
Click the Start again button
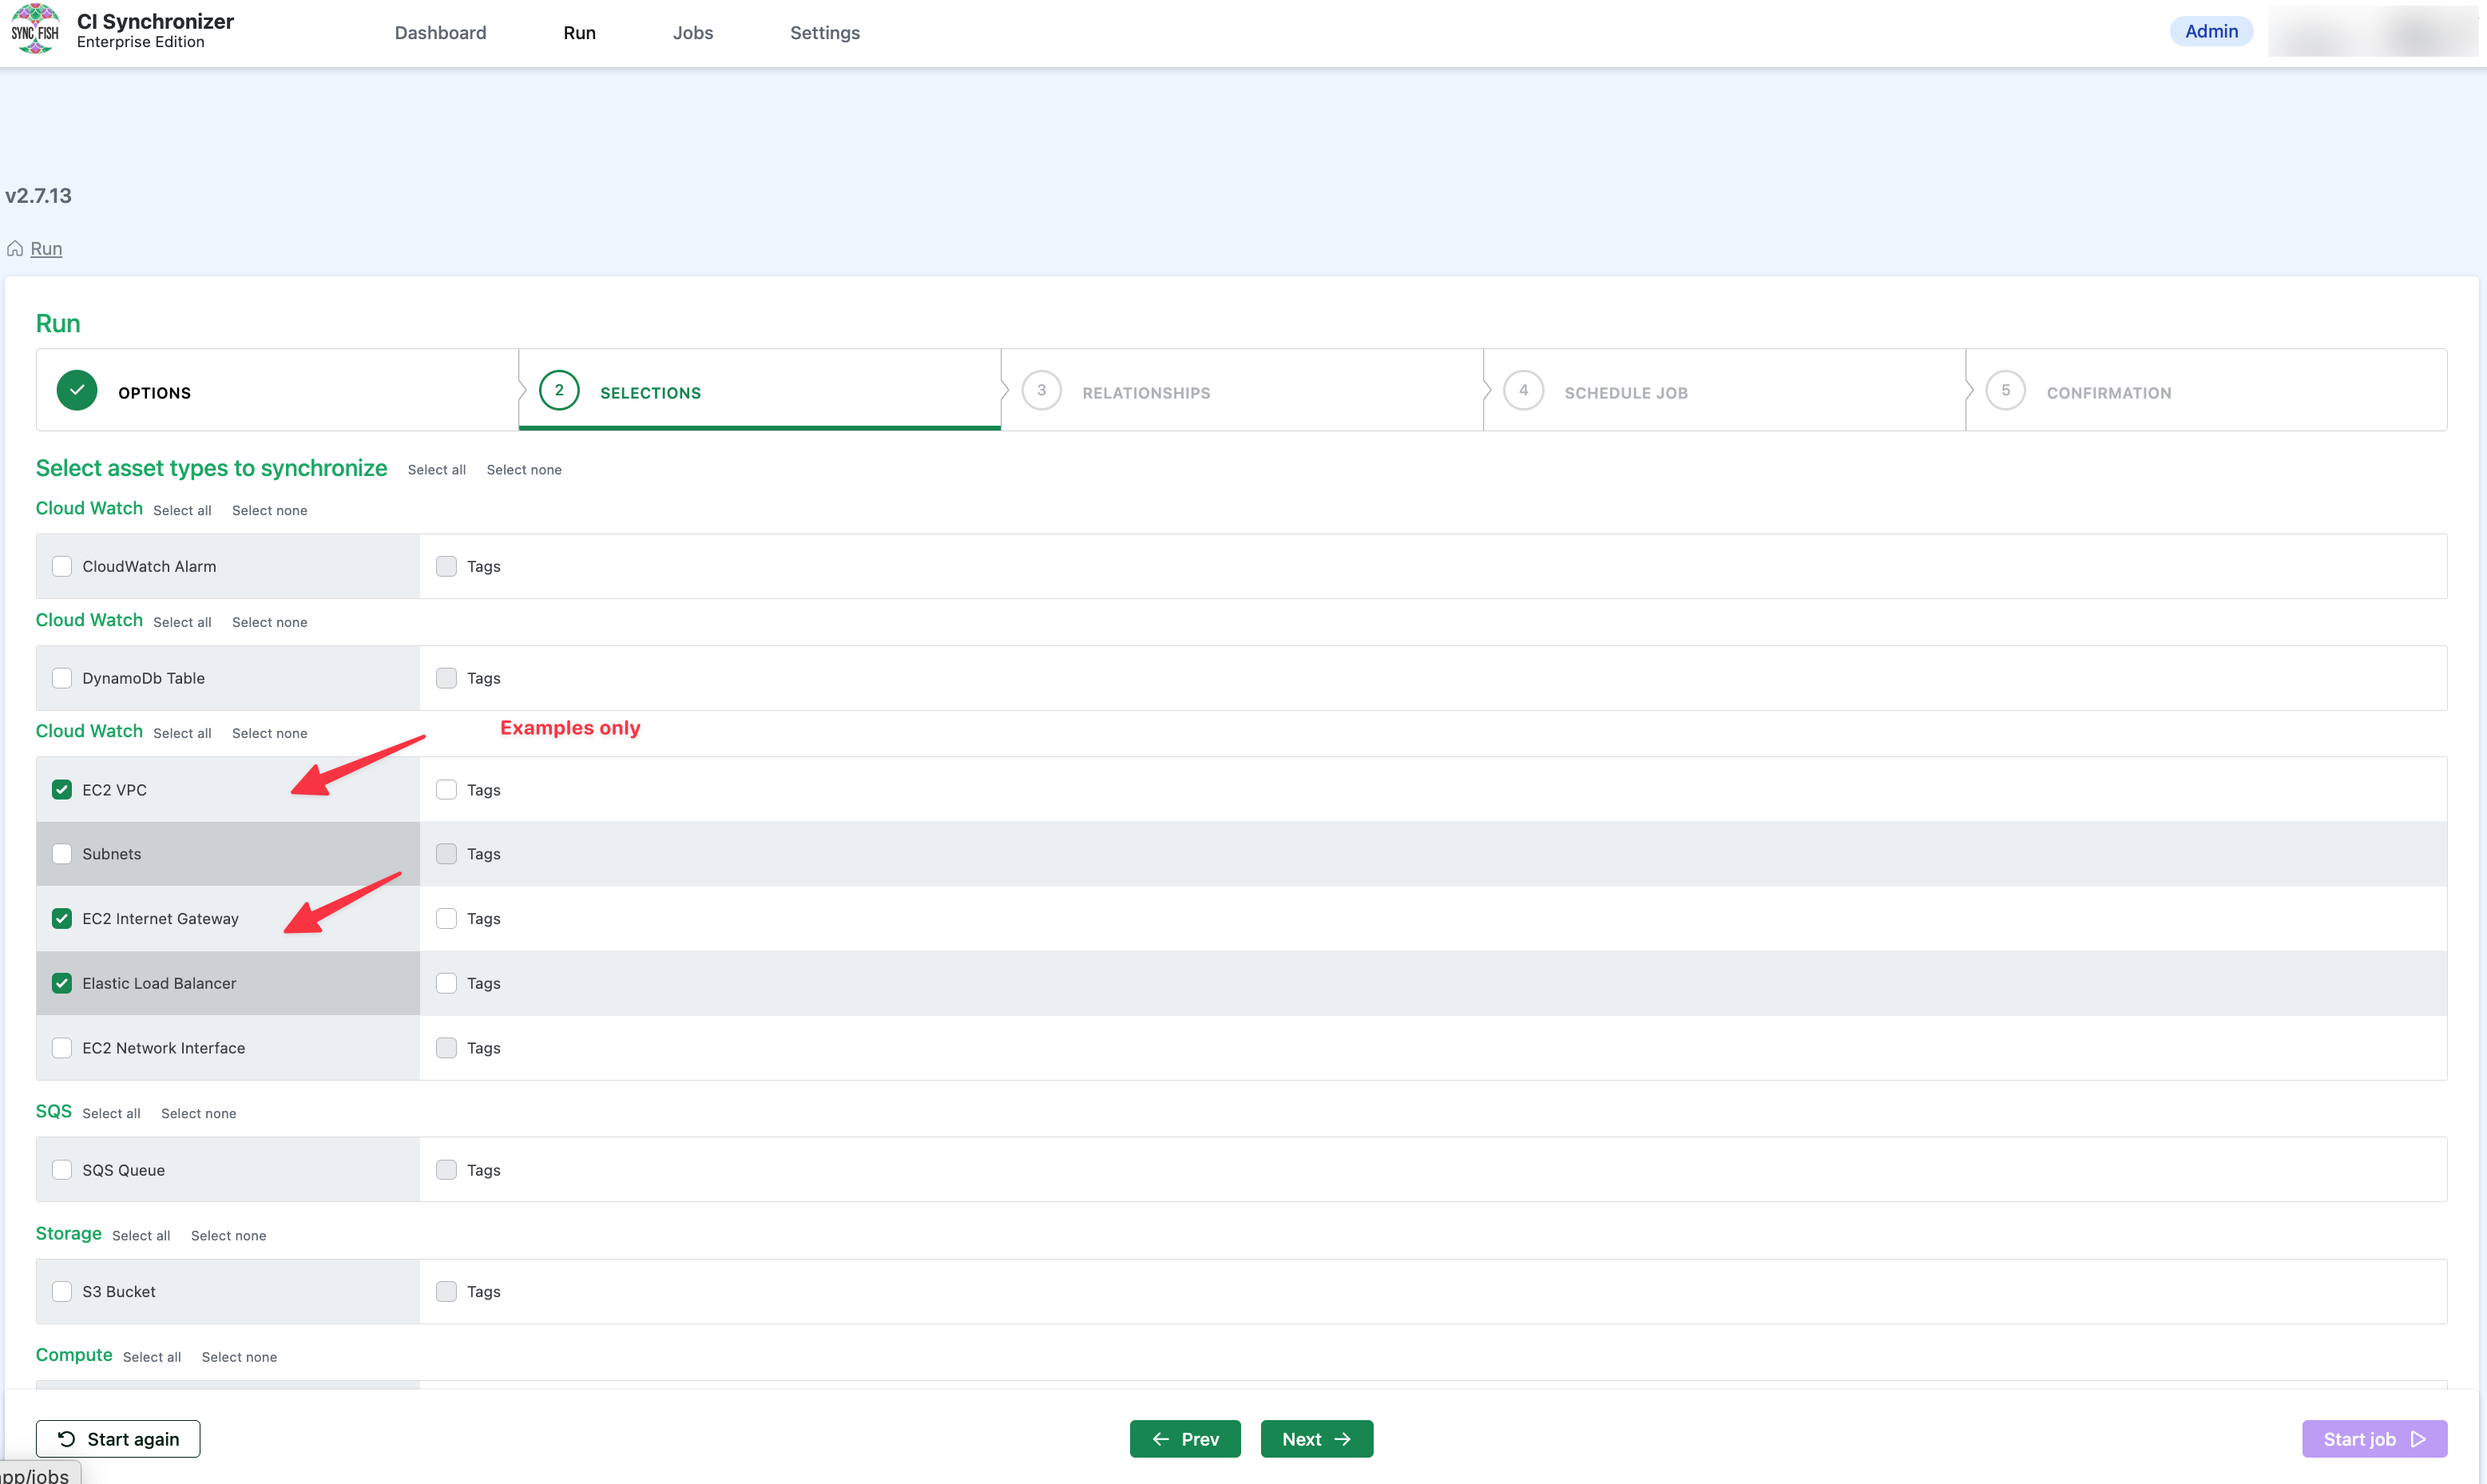click(118, 1440)
